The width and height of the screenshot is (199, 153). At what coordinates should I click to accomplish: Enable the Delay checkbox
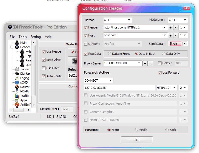tap(160, 63)
